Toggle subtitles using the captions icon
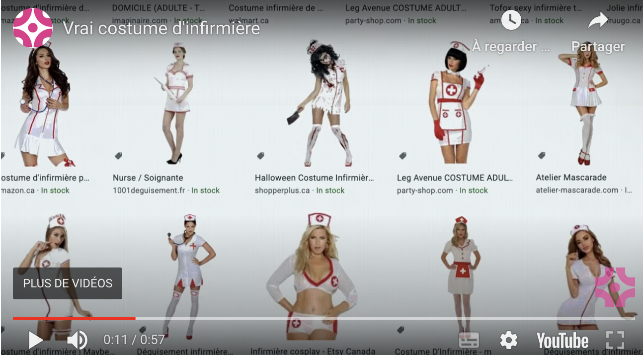The width and height of the screenshot is (643, 355). [469, 340]
